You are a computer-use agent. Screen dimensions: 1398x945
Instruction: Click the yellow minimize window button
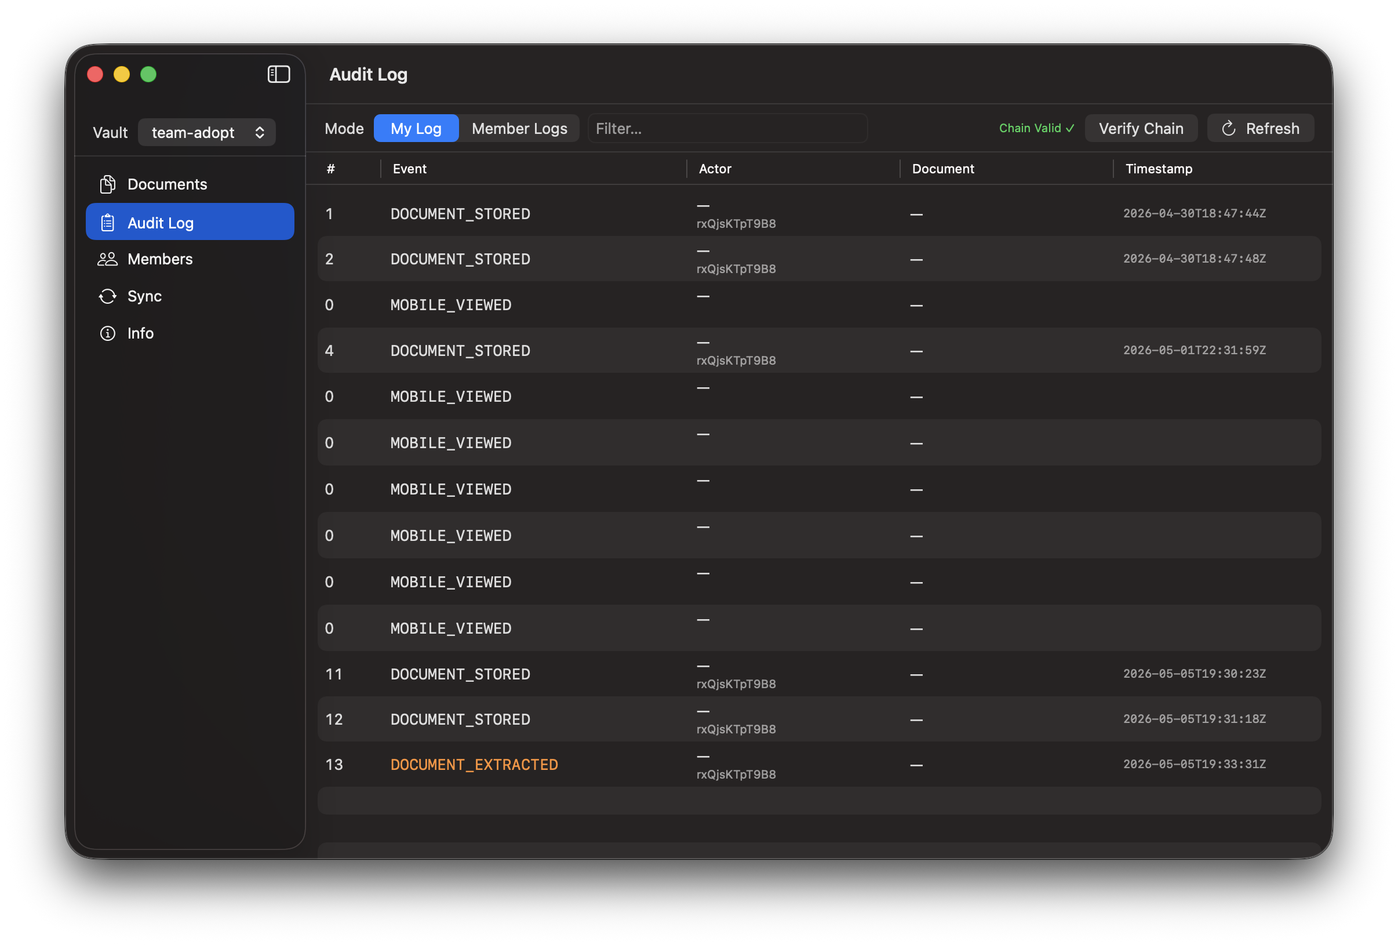click(x=122, y=74)
